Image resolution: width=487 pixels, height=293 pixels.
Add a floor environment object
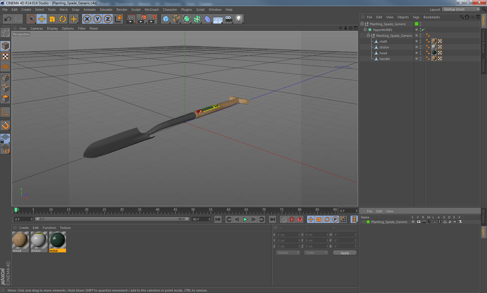pyautogui.click(x=218, y=19)
